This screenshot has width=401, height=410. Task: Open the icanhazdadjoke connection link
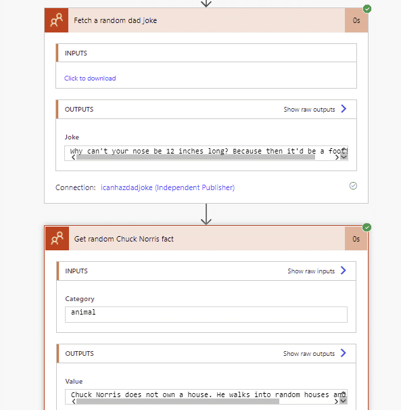tap(168, 187)
